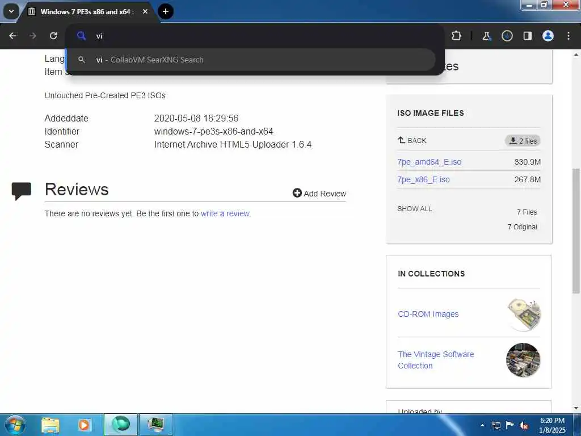Open the browser three-dot menu
581x436 pixels.
pos(569,36)
